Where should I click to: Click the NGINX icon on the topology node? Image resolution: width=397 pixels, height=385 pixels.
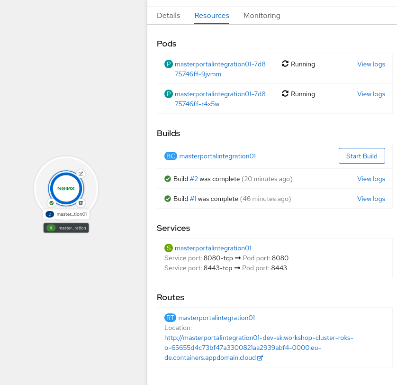click(66, 188)
